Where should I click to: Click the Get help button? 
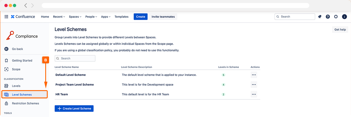pos(340,30)
